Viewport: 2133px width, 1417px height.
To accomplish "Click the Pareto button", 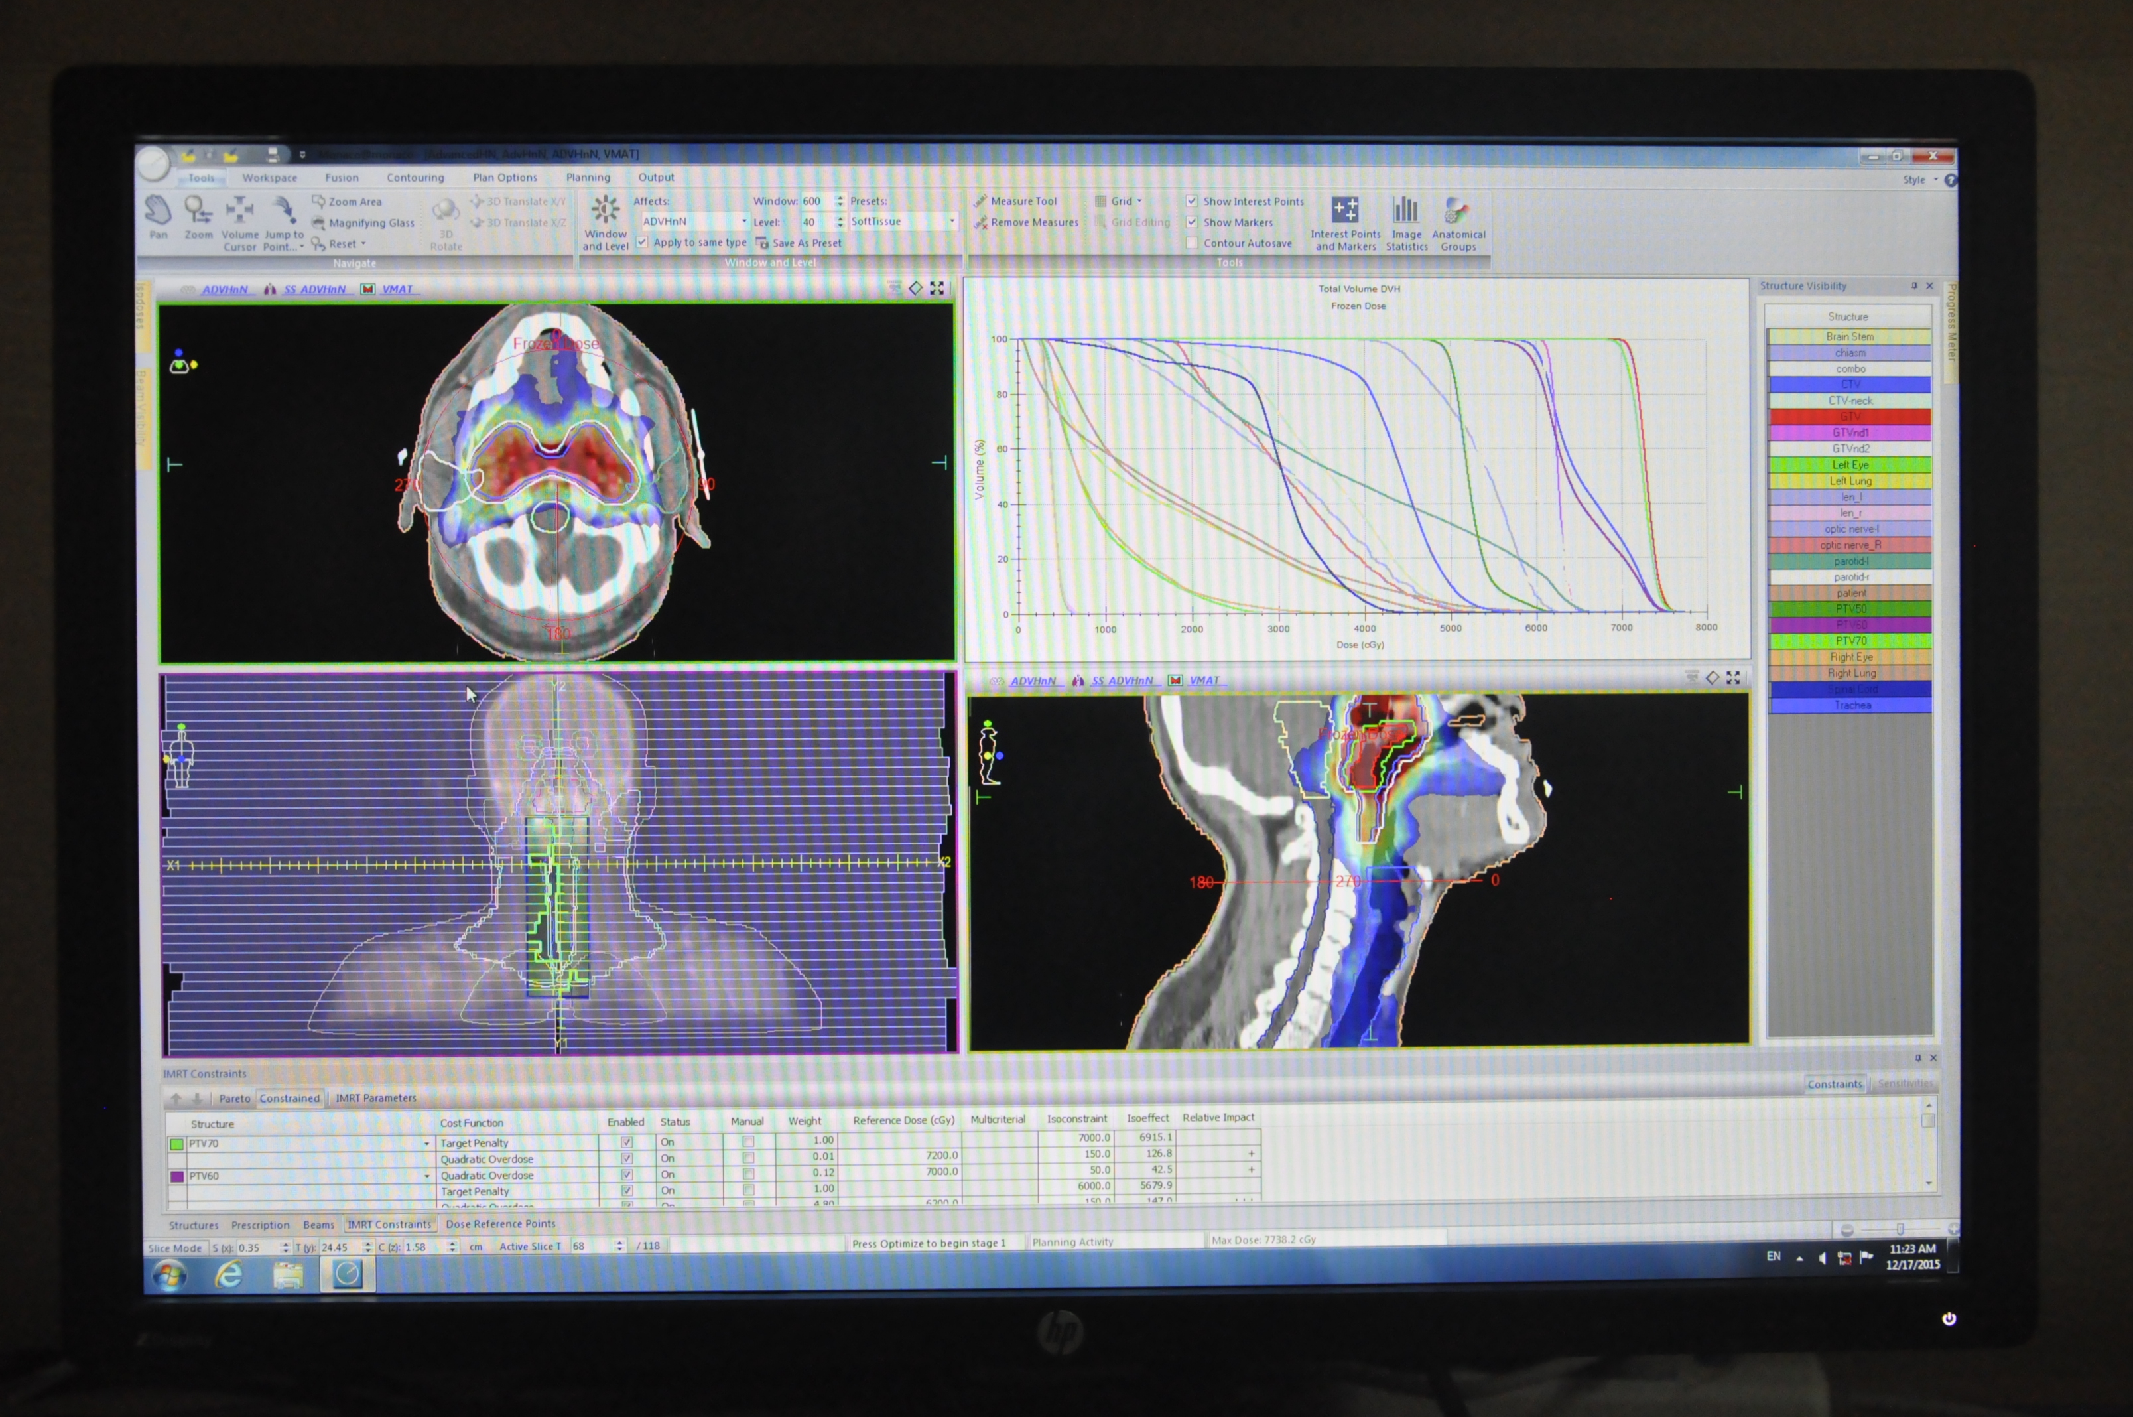I will pyautogui.click(x=234, y=1098).
